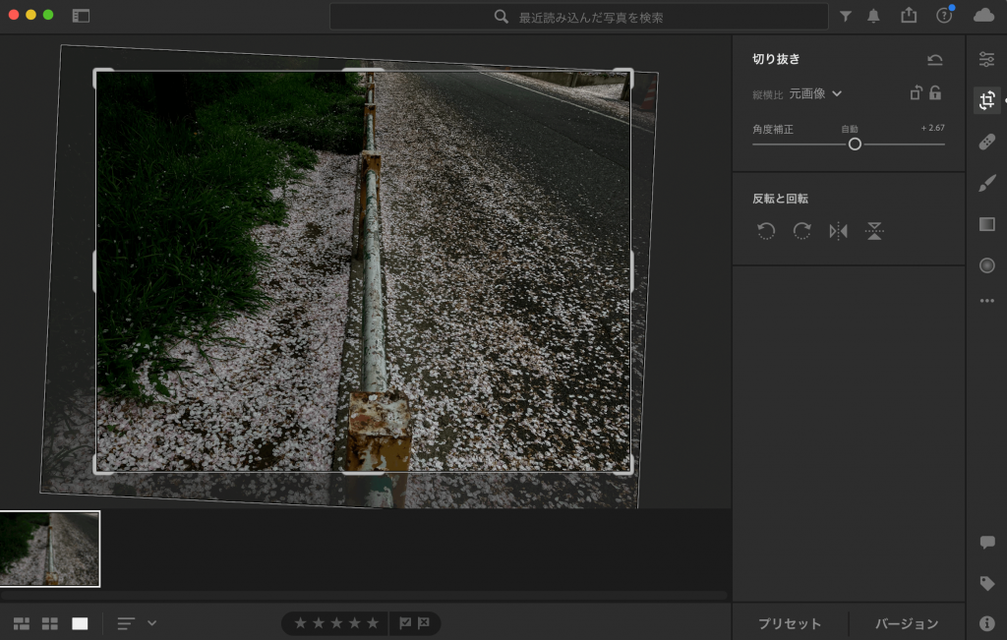The image size is (1007, 640).
Task: Open the 元画像 aspect ratio dropdown
Action: (x=815, y=93)
